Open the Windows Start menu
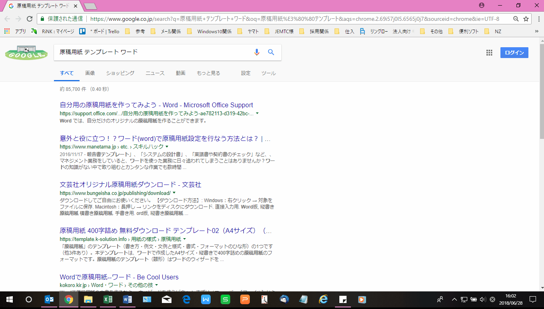The height and width of the screenshot is (309, 544). point(10,299)
